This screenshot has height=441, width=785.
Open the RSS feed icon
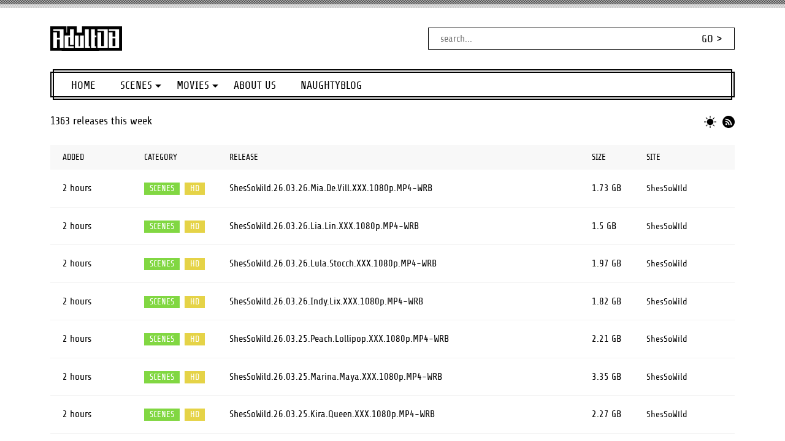click(729, 122)
